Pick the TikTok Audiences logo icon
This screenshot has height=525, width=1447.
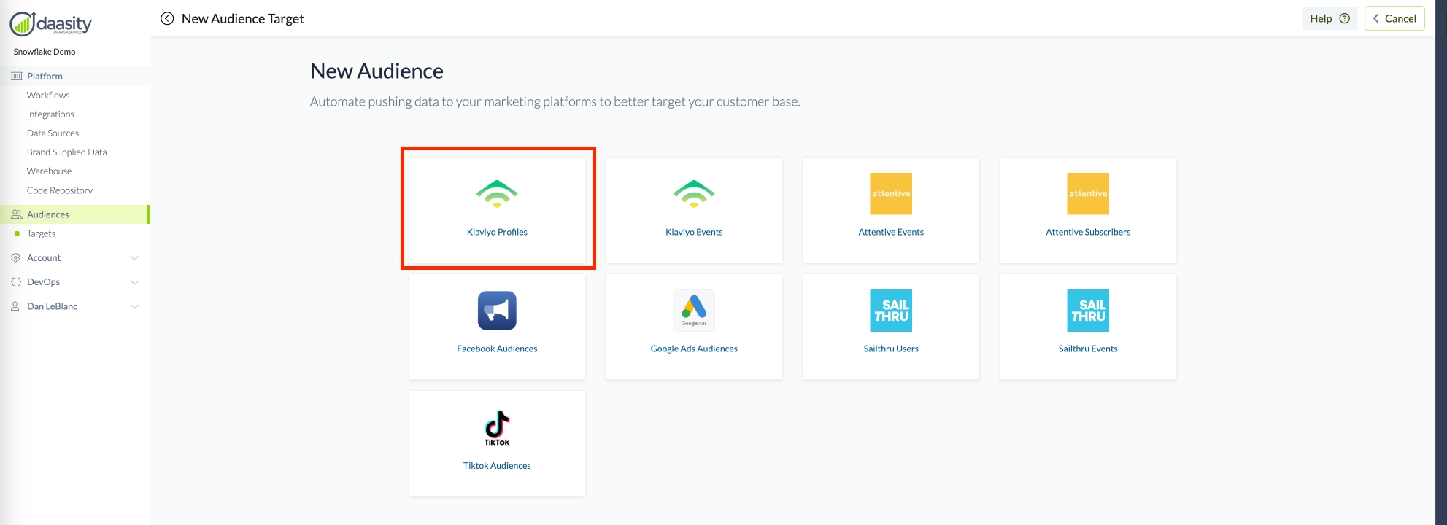pyautogui.click(x=497, y=427)
